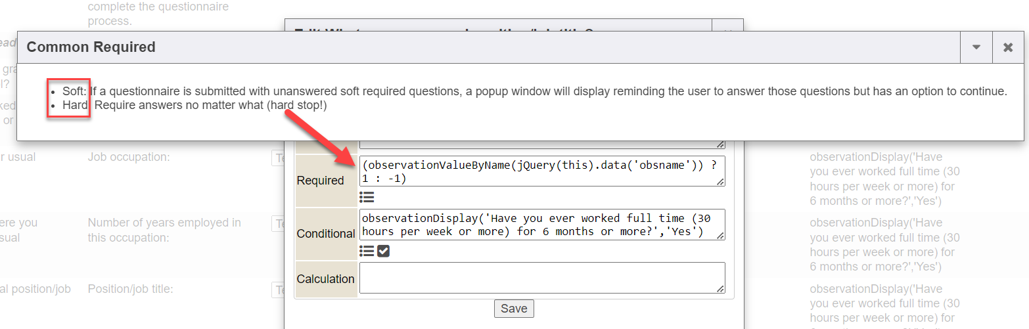Select the Soft bullet label
Viewport: 1029px width, 329px height.
tap(74, 91)
